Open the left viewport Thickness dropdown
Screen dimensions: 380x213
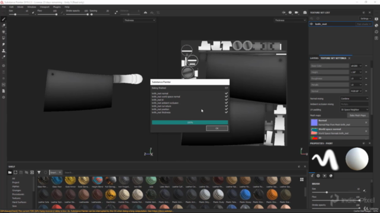[140, 20]
